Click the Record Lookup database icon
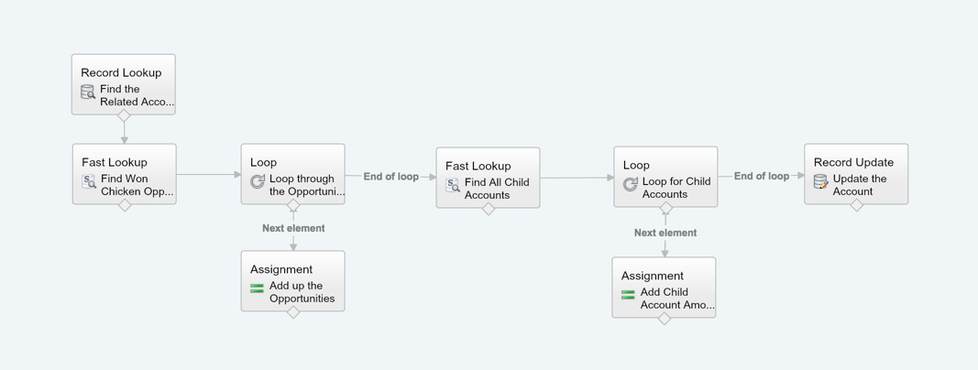Image resolution: width=978 pixels, height=370 pixels. pos(88,92)
